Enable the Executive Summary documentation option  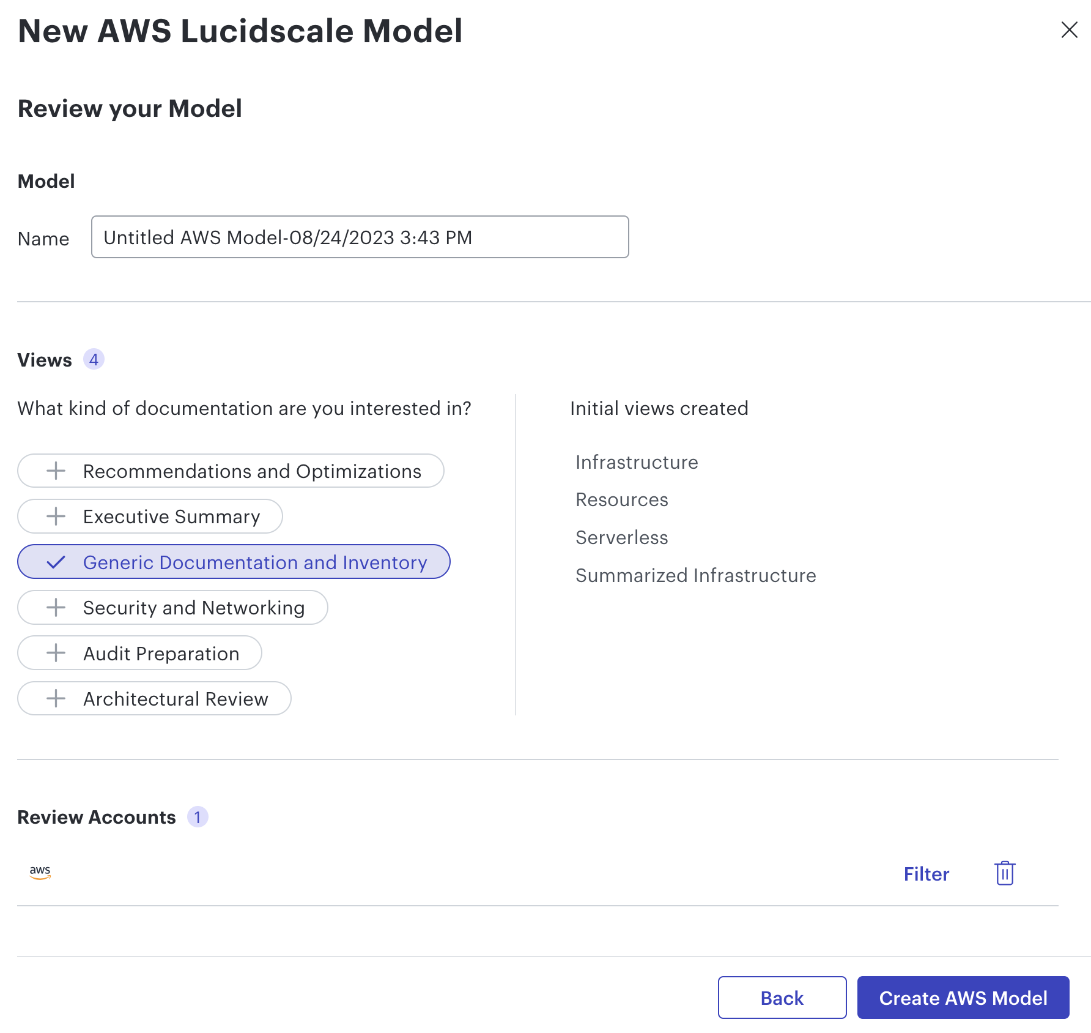[x=150, y=516]
